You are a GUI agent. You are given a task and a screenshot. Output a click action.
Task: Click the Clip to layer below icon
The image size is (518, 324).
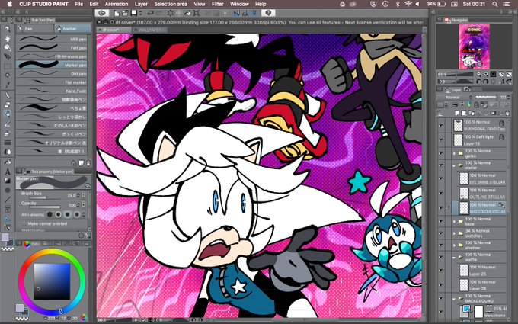pyautogui.click(x=455, y=104)
